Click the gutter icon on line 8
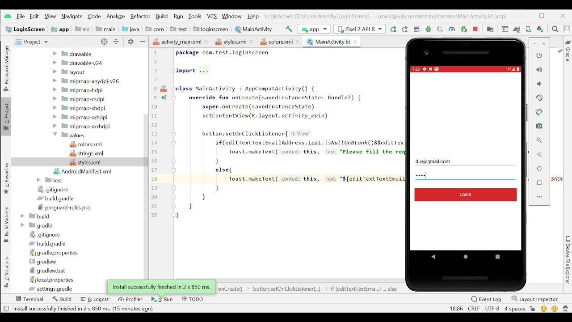Screen dimensions: 572x322 (163, 89)
